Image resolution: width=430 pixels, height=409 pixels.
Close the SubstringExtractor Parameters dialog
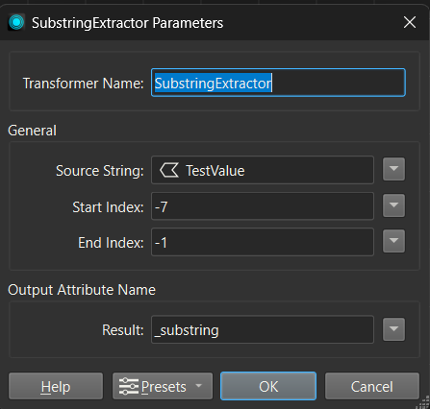pyautogui.click(x=410, y=22)
